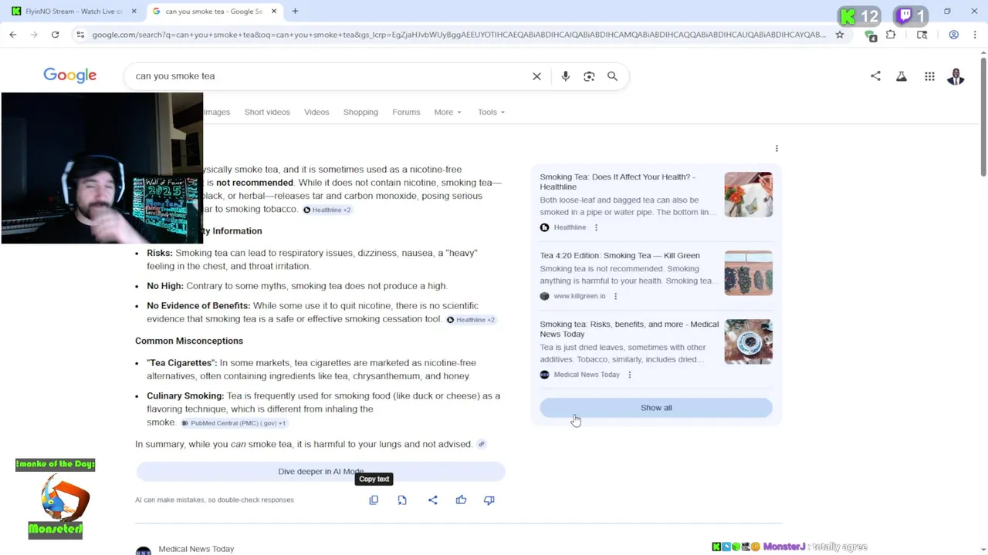Go back to the previous page
Screen dimensions: 988x555
pos(13,35)
